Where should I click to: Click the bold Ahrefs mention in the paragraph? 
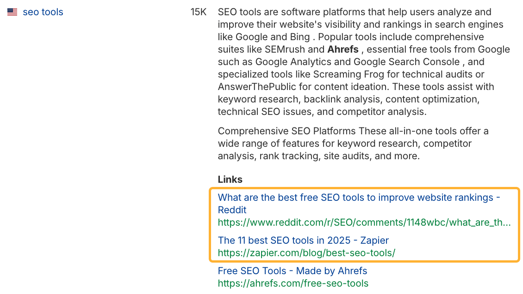(343, 49)
